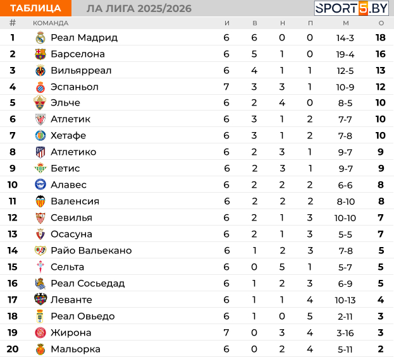The width and height of the screenshot is (394, 357).
Task: Click the КОМАНДА column header
Action: point(51,23)
